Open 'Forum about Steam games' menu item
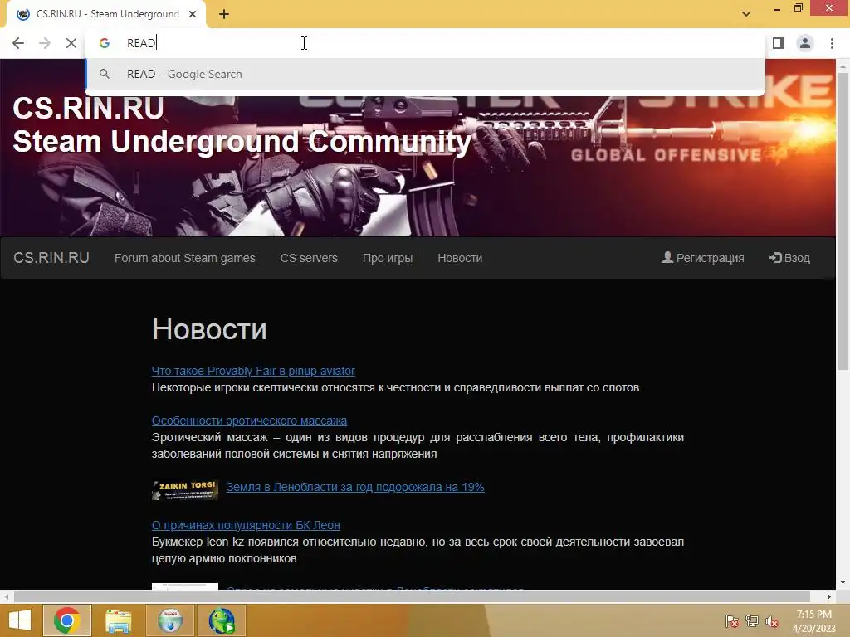The width and height of the screenshot is (850, 637). click(x=185, y=258)
